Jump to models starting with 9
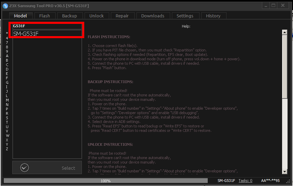 (x=7, y=51)
